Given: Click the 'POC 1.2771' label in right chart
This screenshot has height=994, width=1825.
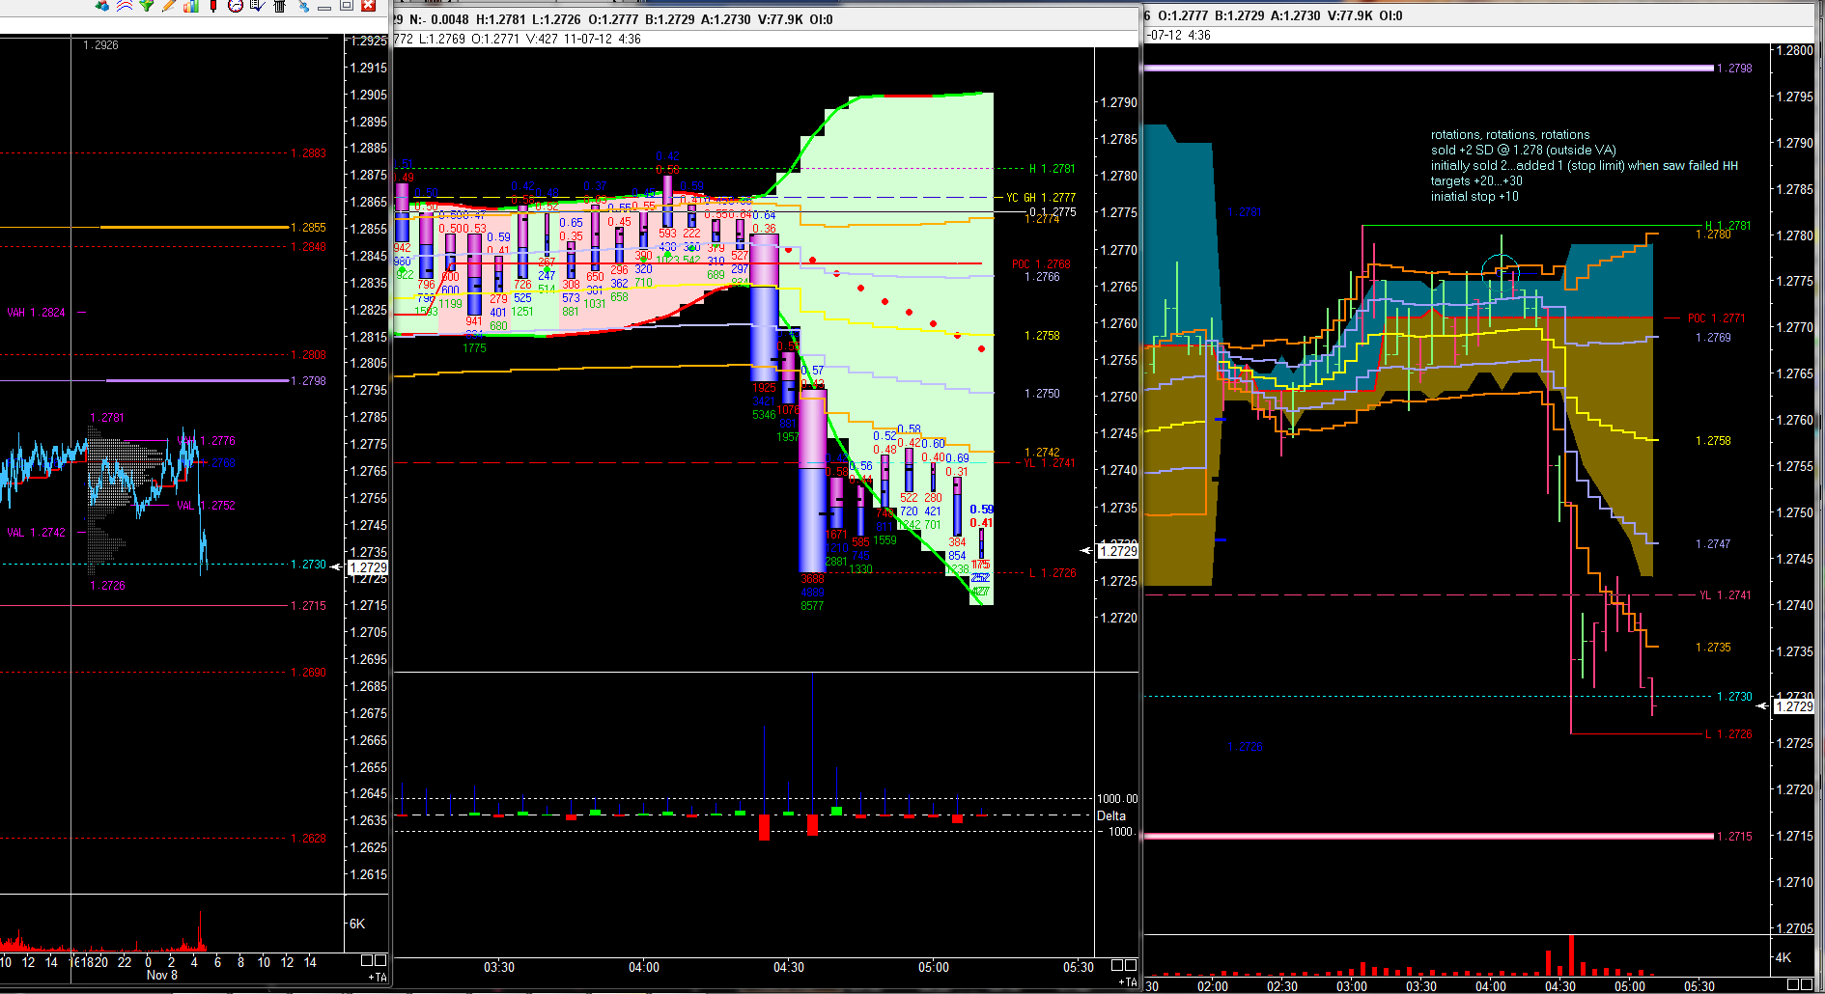Looking at the screenshot, I should tap(1716, 318).
